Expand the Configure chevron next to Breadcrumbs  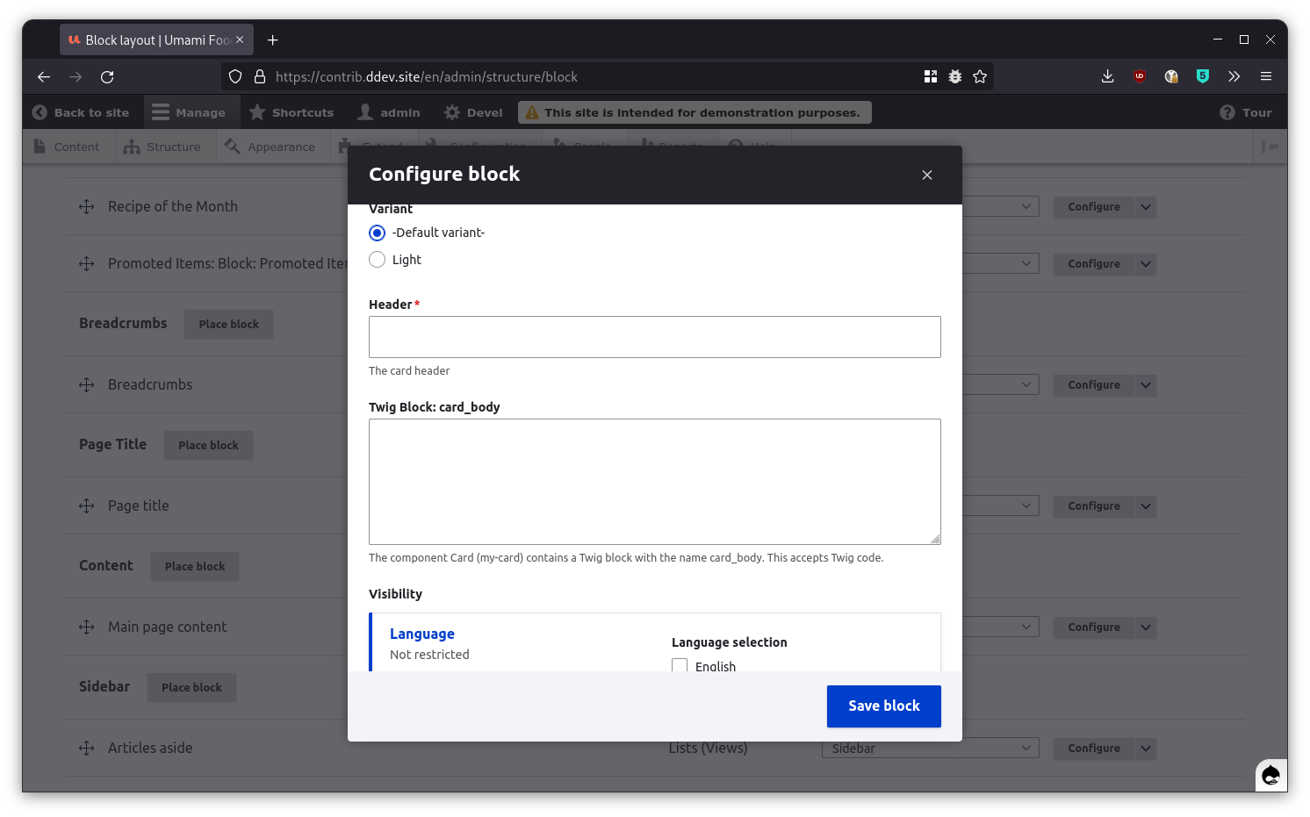coord(1145,384)
